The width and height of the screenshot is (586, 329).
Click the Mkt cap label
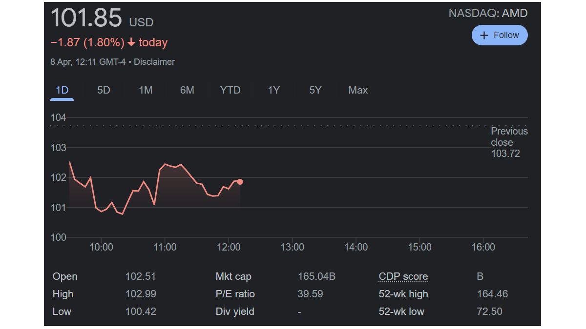click(233, 276)
